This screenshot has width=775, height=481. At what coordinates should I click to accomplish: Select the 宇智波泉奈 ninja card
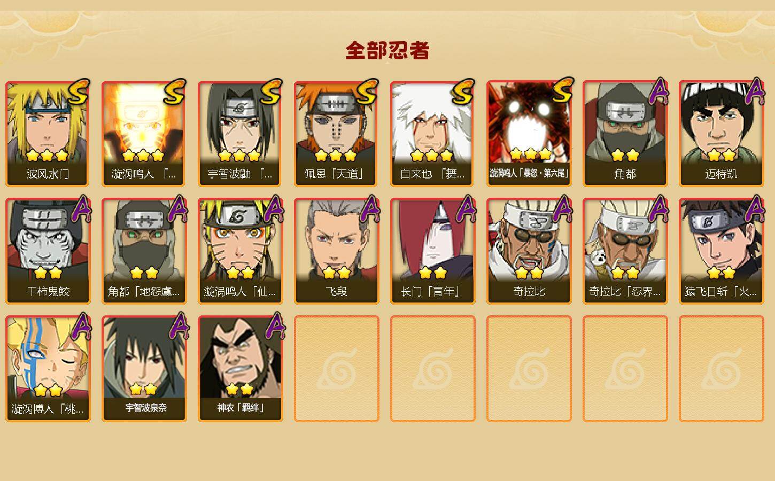point(144,369)
